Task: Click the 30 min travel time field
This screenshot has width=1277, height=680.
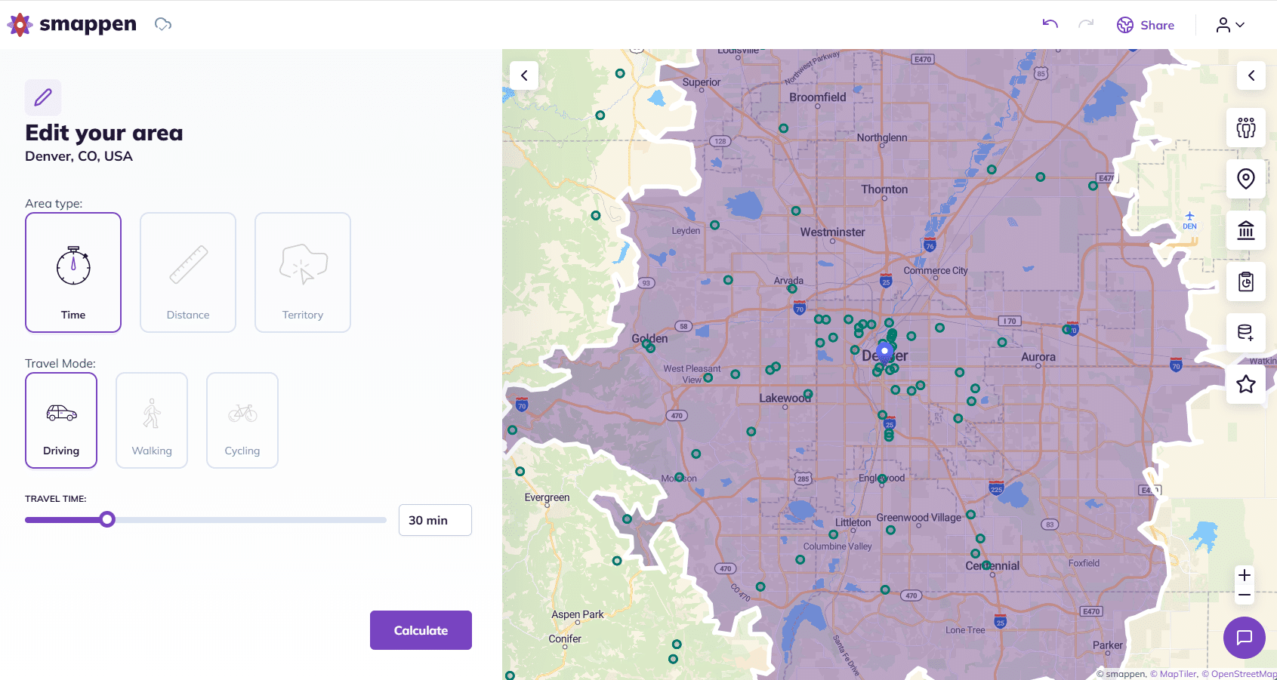Action: 435,520
